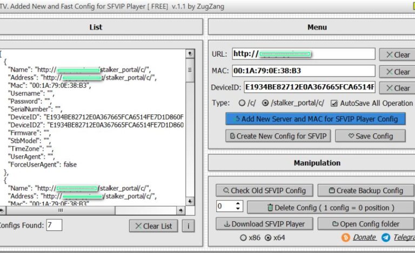Screen dimensions: 415x253
Task: Choose x64 architecture radio button
Action: click(268, 238)
